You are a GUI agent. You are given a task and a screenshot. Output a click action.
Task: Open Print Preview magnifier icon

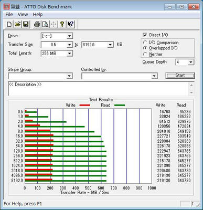[x=45, y=24]
